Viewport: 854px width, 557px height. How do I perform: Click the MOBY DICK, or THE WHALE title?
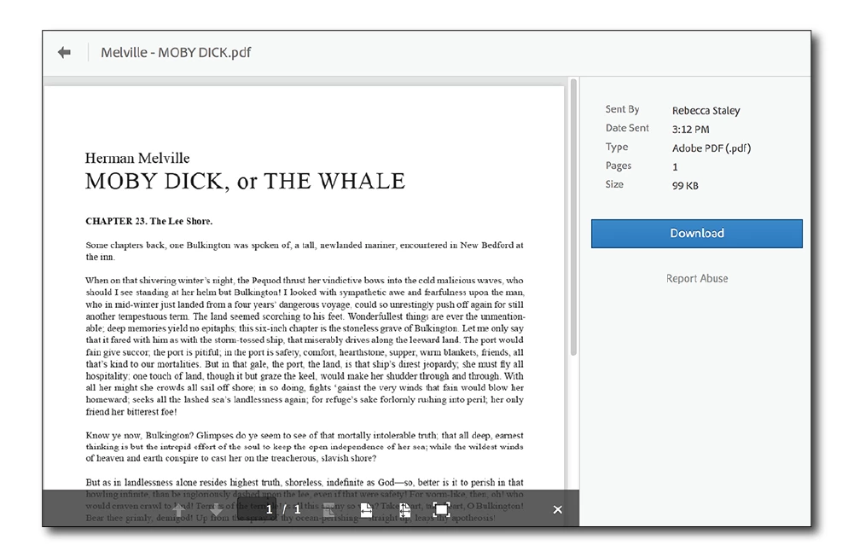[245, 182]
